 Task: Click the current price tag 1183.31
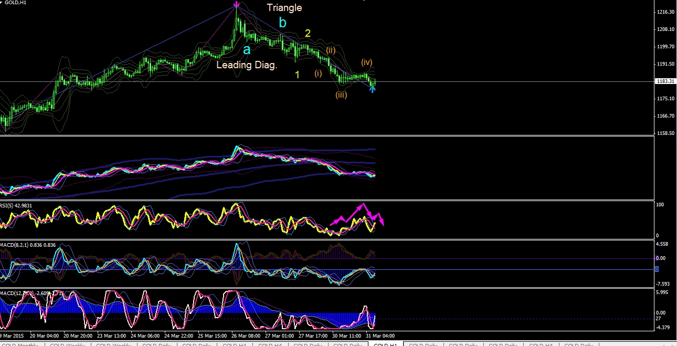(x=665, y=81)
